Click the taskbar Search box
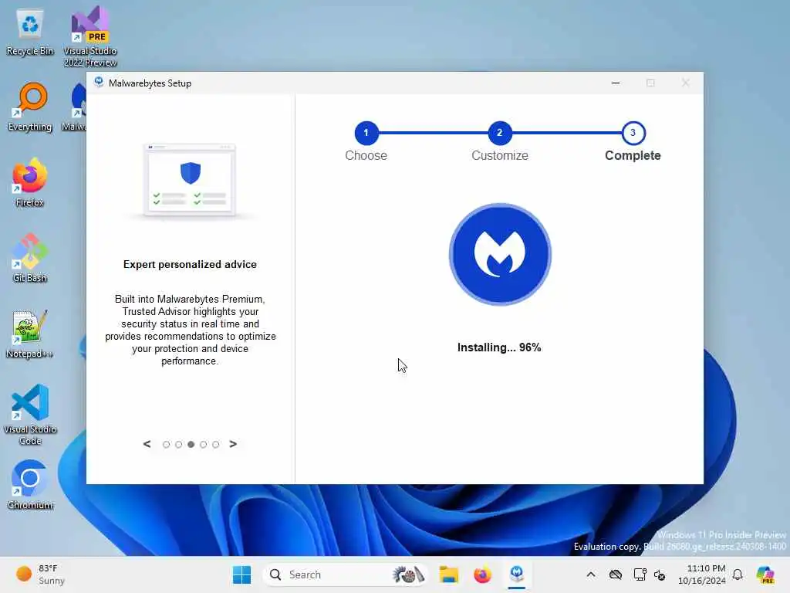The image size is (790, 593). pos(346,574)
